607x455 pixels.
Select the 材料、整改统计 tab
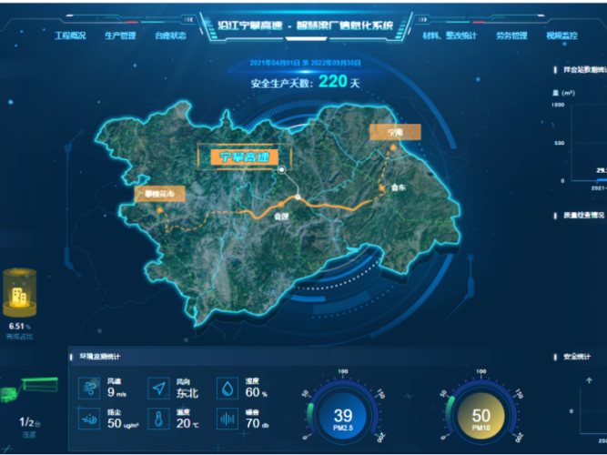click(449, 35)
